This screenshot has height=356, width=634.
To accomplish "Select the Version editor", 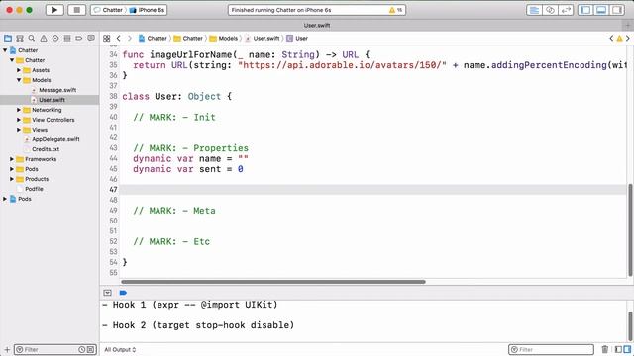I will 566,10.
